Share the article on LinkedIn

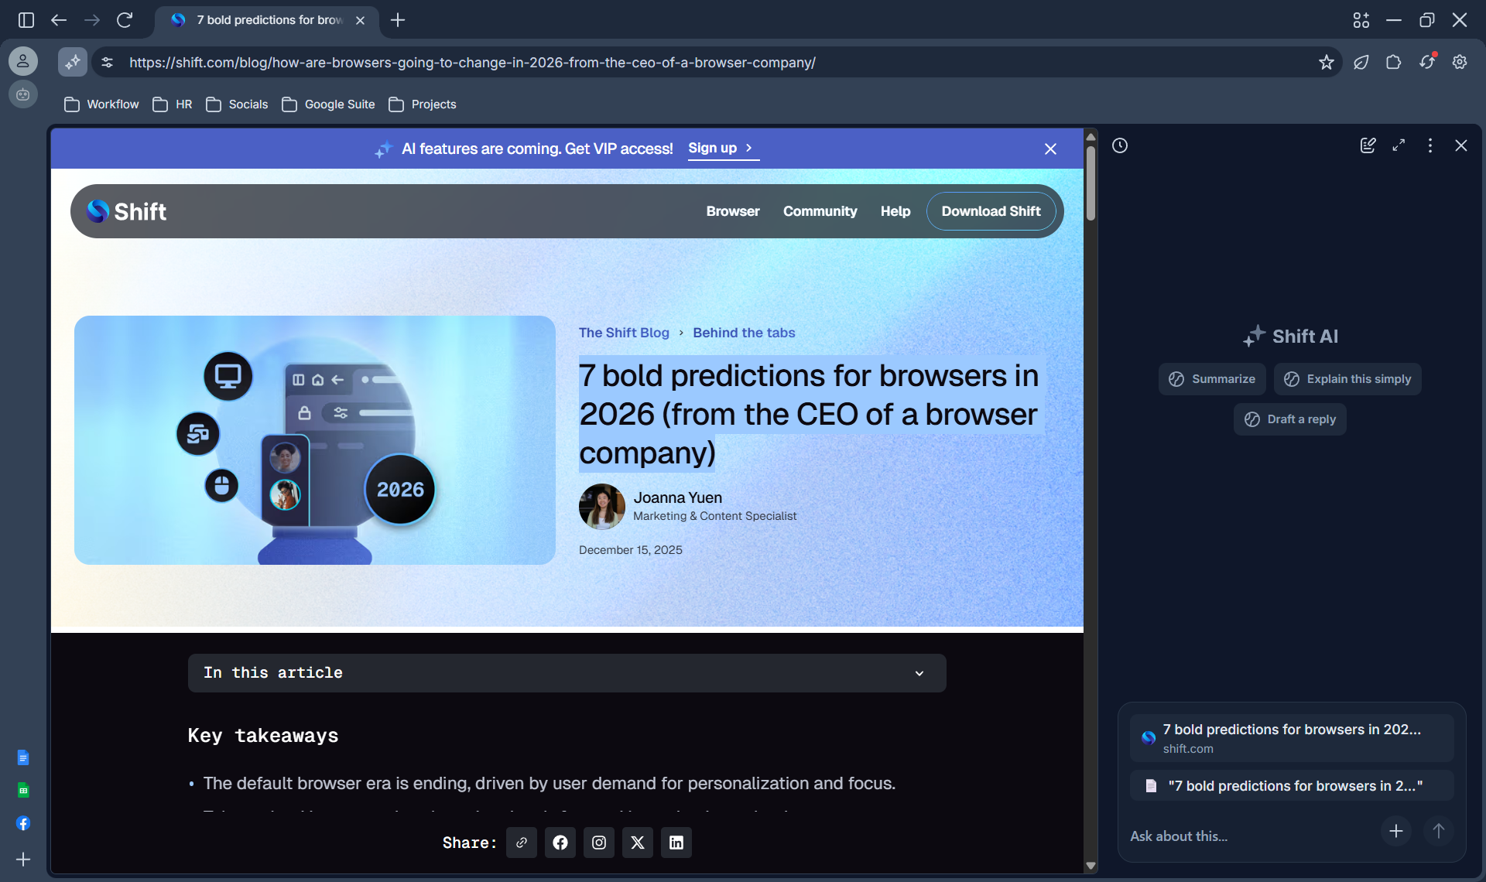[676, 843]
